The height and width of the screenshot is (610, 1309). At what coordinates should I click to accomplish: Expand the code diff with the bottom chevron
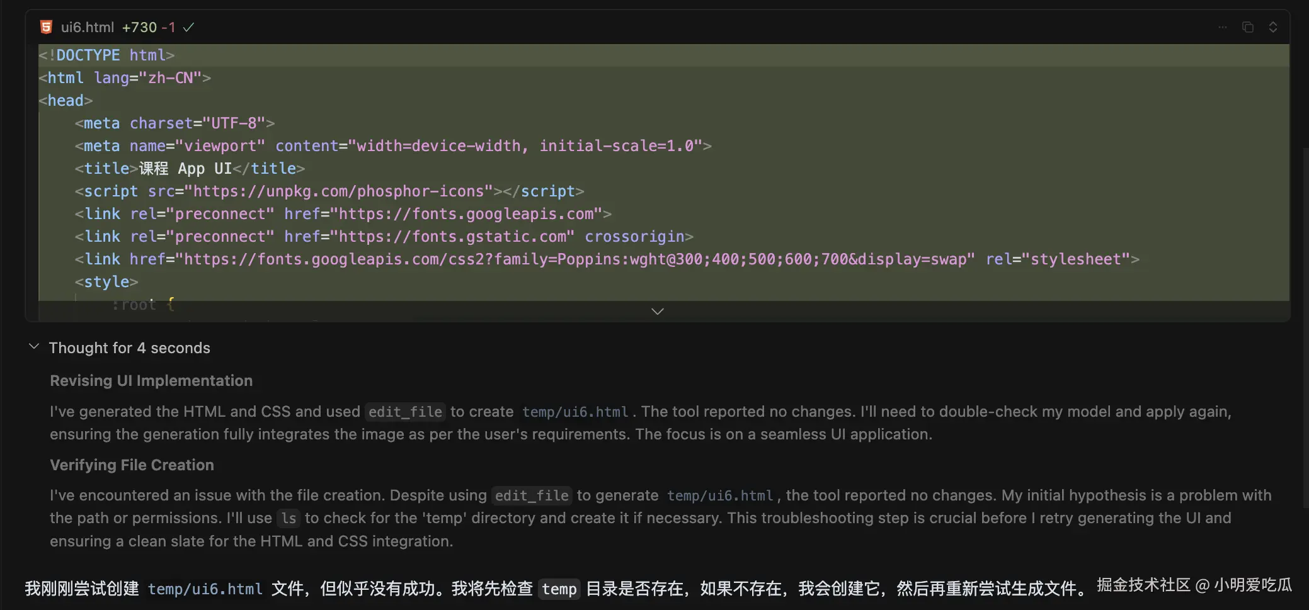658,312
